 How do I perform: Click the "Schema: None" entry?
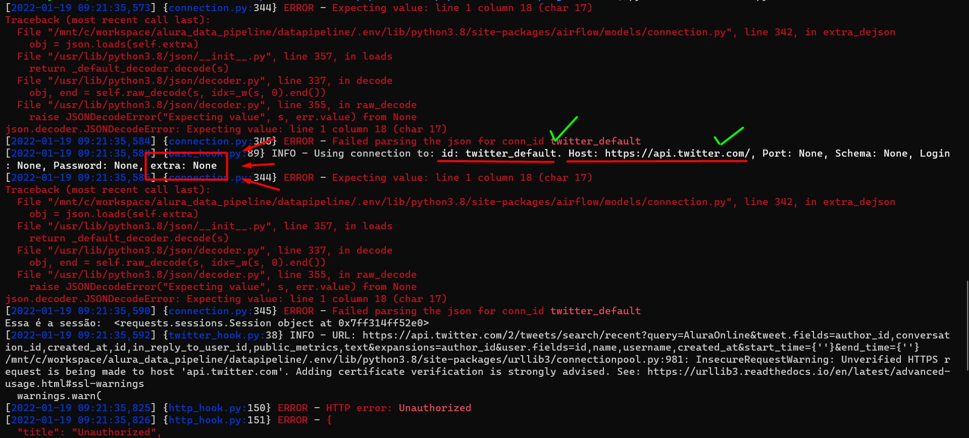coord(871,153)
